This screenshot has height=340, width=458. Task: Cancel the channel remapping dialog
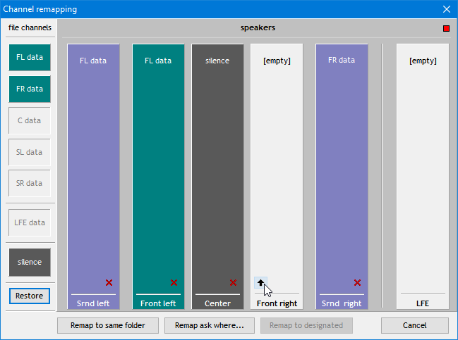click(x=414, y=325)
